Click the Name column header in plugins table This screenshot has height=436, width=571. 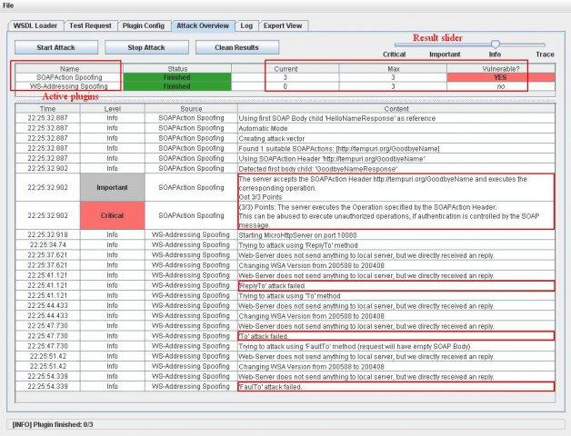[69, 68]
